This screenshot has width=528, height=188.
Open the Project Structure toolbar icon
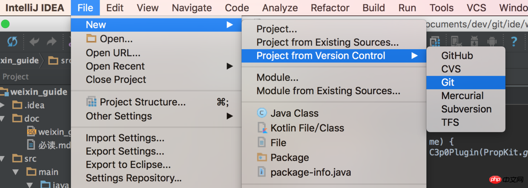435,41
